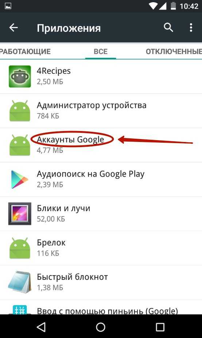This screenshot has height=338, width=202.
Task: Tap the Android Back navigation button
Action: pyautogui.click(x=41, y=327)
